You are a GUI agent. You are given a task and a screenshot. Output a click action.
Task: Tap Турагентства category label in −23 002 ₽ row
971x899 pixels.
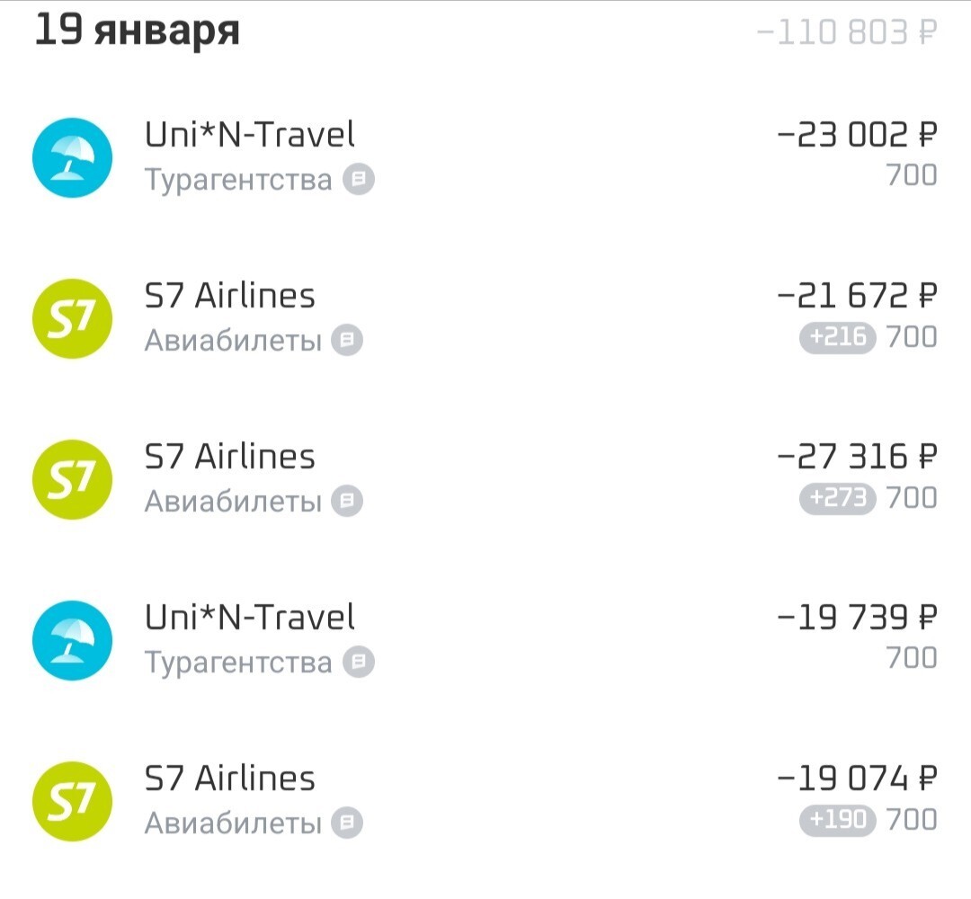238,180
